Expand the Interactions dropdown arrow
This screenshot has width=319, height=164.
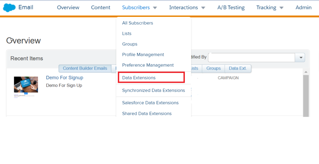click(203, 8)
